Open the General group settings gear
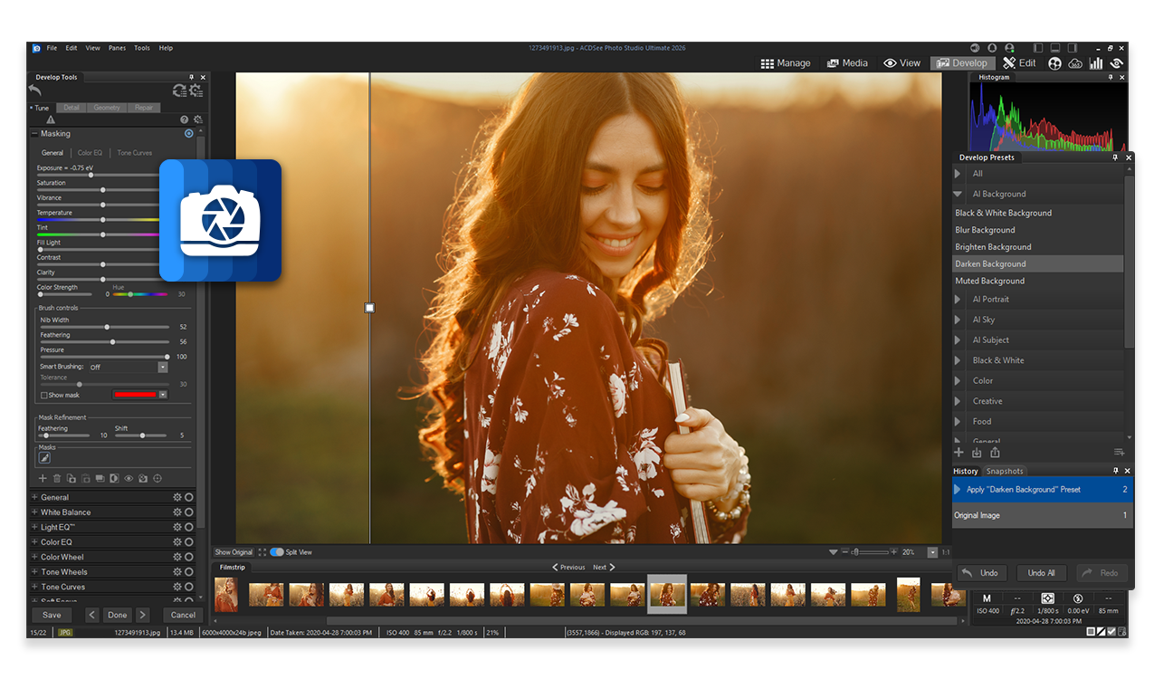Screen dimensions: 1154x679 tap(177, 497)
